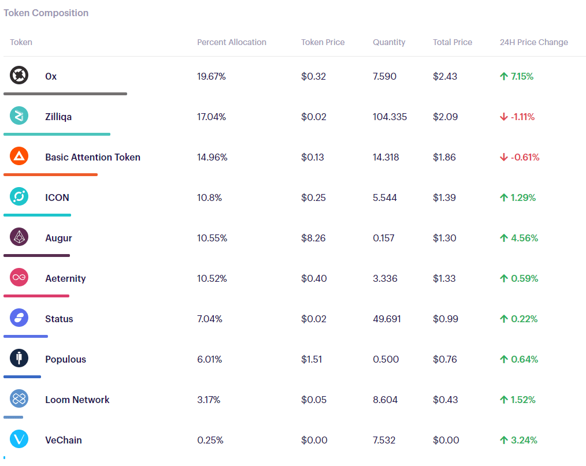Click the pink Aeternity allocation bar
This screenshot has width=586, height=466.
click(x=36, y=296)
